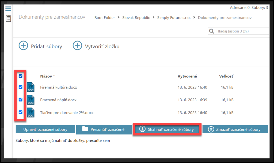
Task: Click the Adresáre: 0, Súbory: 3 counter
Action: pyautogui.click(x=249, y=8)
